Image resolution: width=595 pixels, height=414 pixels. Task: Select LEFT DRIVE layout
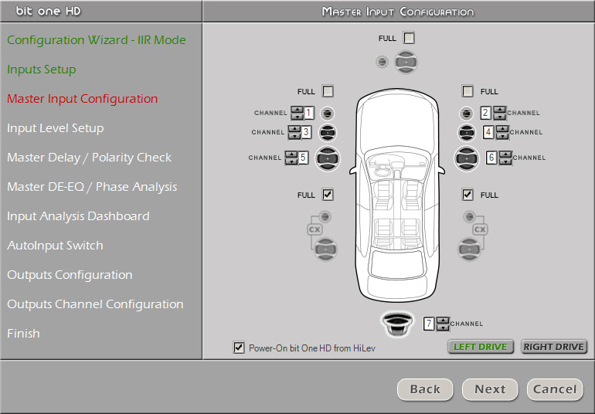click(x=481, y=347)
